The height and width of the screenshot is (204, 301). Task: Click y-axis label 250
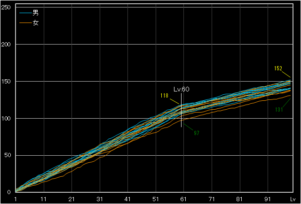[6, 8]
